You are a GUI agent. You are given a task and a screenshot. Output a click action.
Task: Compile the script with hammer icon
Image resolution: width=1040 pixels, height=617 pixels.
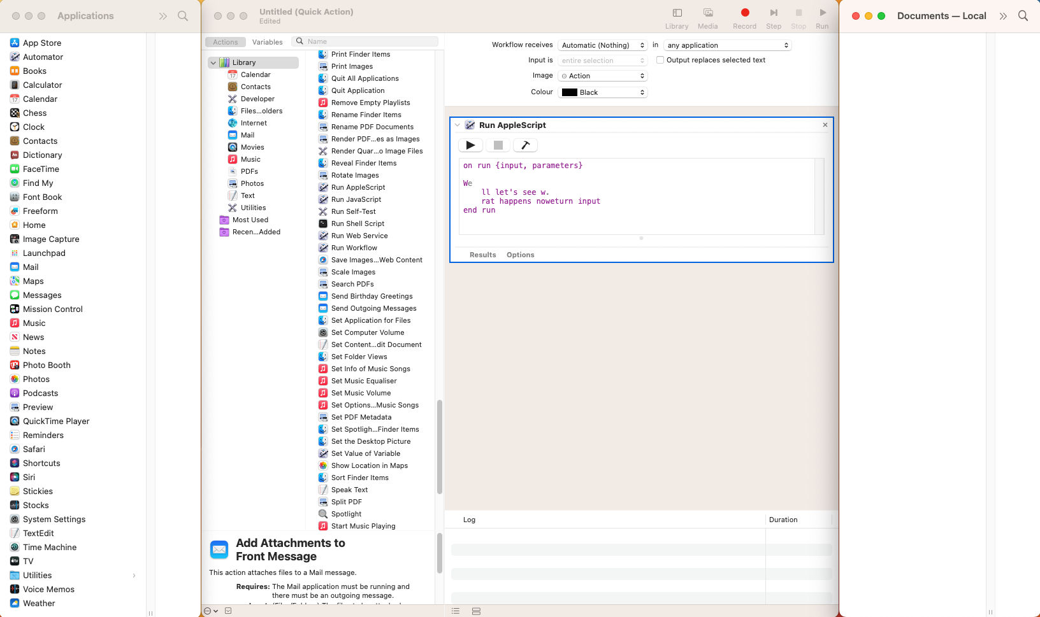coord(525,145)
